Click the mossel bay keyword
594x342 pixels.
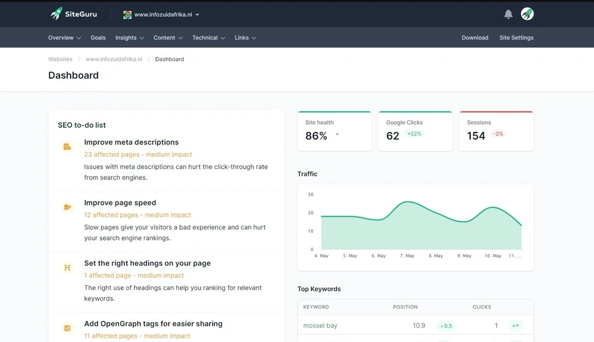pyautogui.click(x=320, y=325)
